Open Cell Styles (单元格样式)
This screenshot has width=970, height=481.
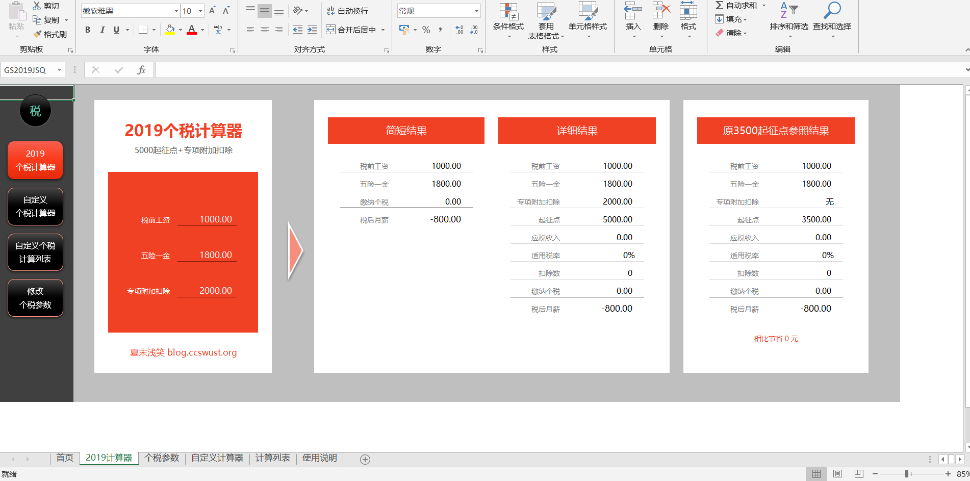(x=588, y=20)
